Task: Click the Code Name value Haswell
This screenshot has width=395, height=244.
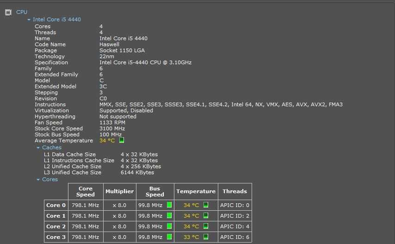Action: click(x=109, y=44)
